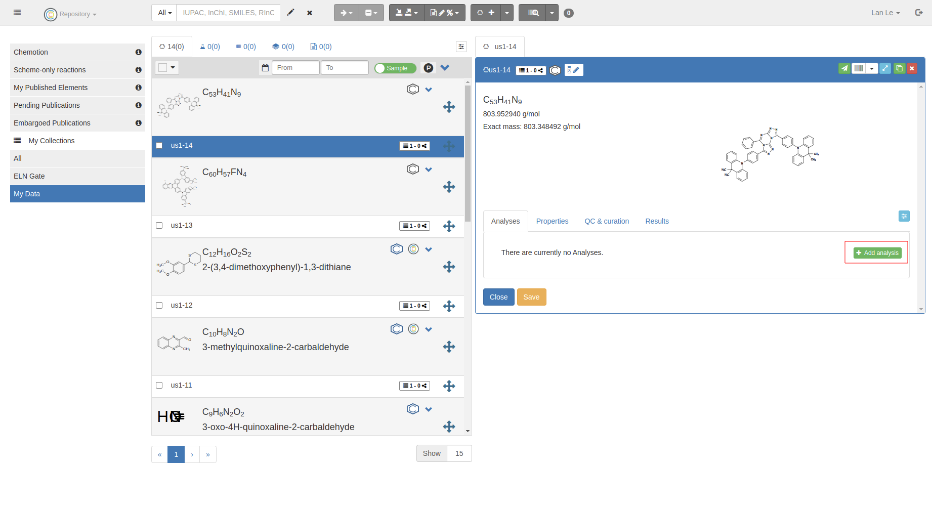Open the structure editor pencil icon
This screenshot has width=932, height=509.
pyautogui.click(x=290, y=13)
